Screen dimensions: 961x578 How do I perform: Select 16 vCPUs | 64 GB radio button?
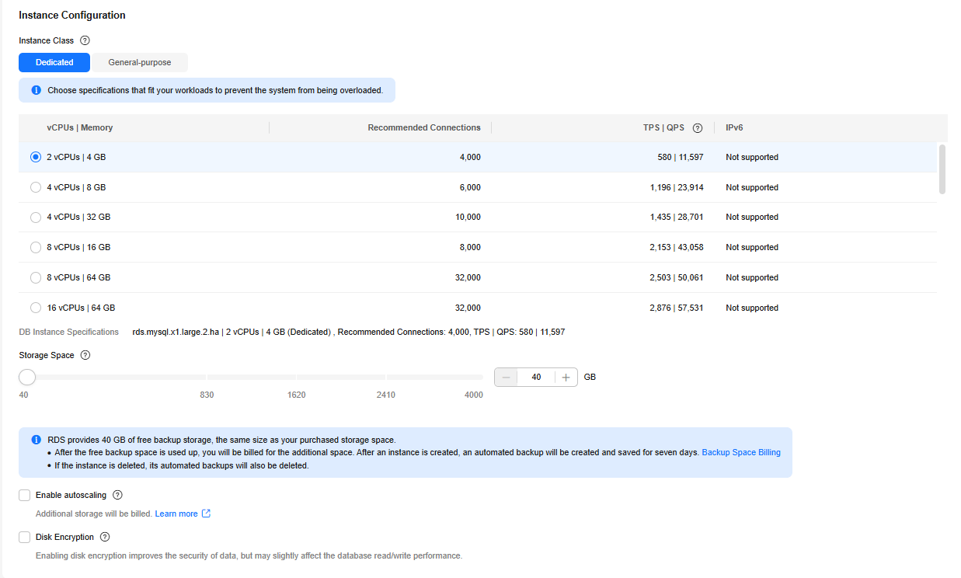(36, 308)
